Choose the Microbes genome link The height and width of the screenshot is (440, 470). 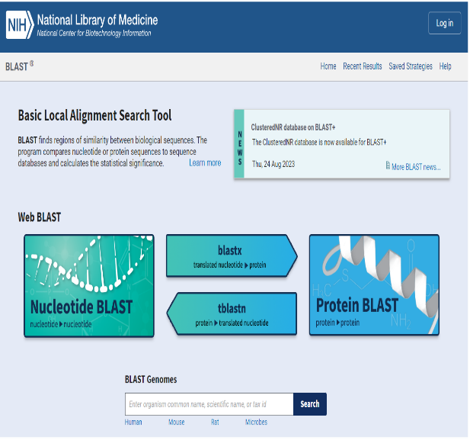tap(256, 422)
